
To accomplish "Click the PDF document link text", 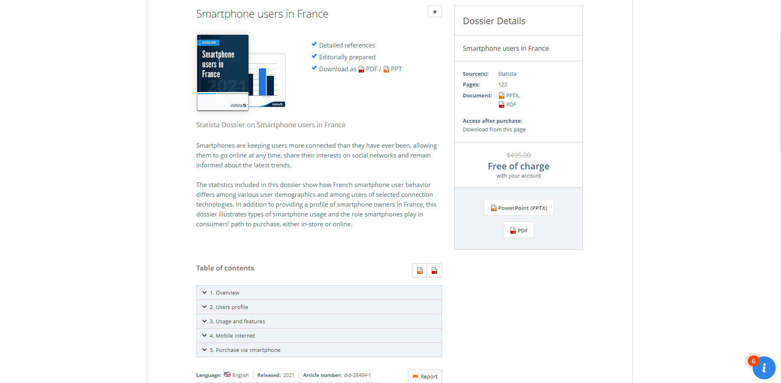I will (x=511, y=105).
